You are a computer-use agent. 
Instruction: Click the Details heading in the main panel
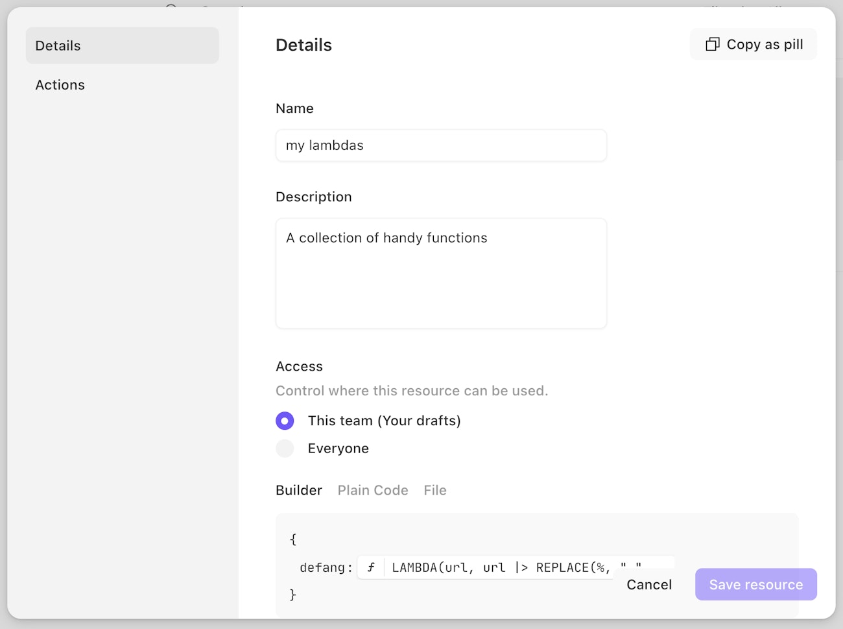click(303, 45)
